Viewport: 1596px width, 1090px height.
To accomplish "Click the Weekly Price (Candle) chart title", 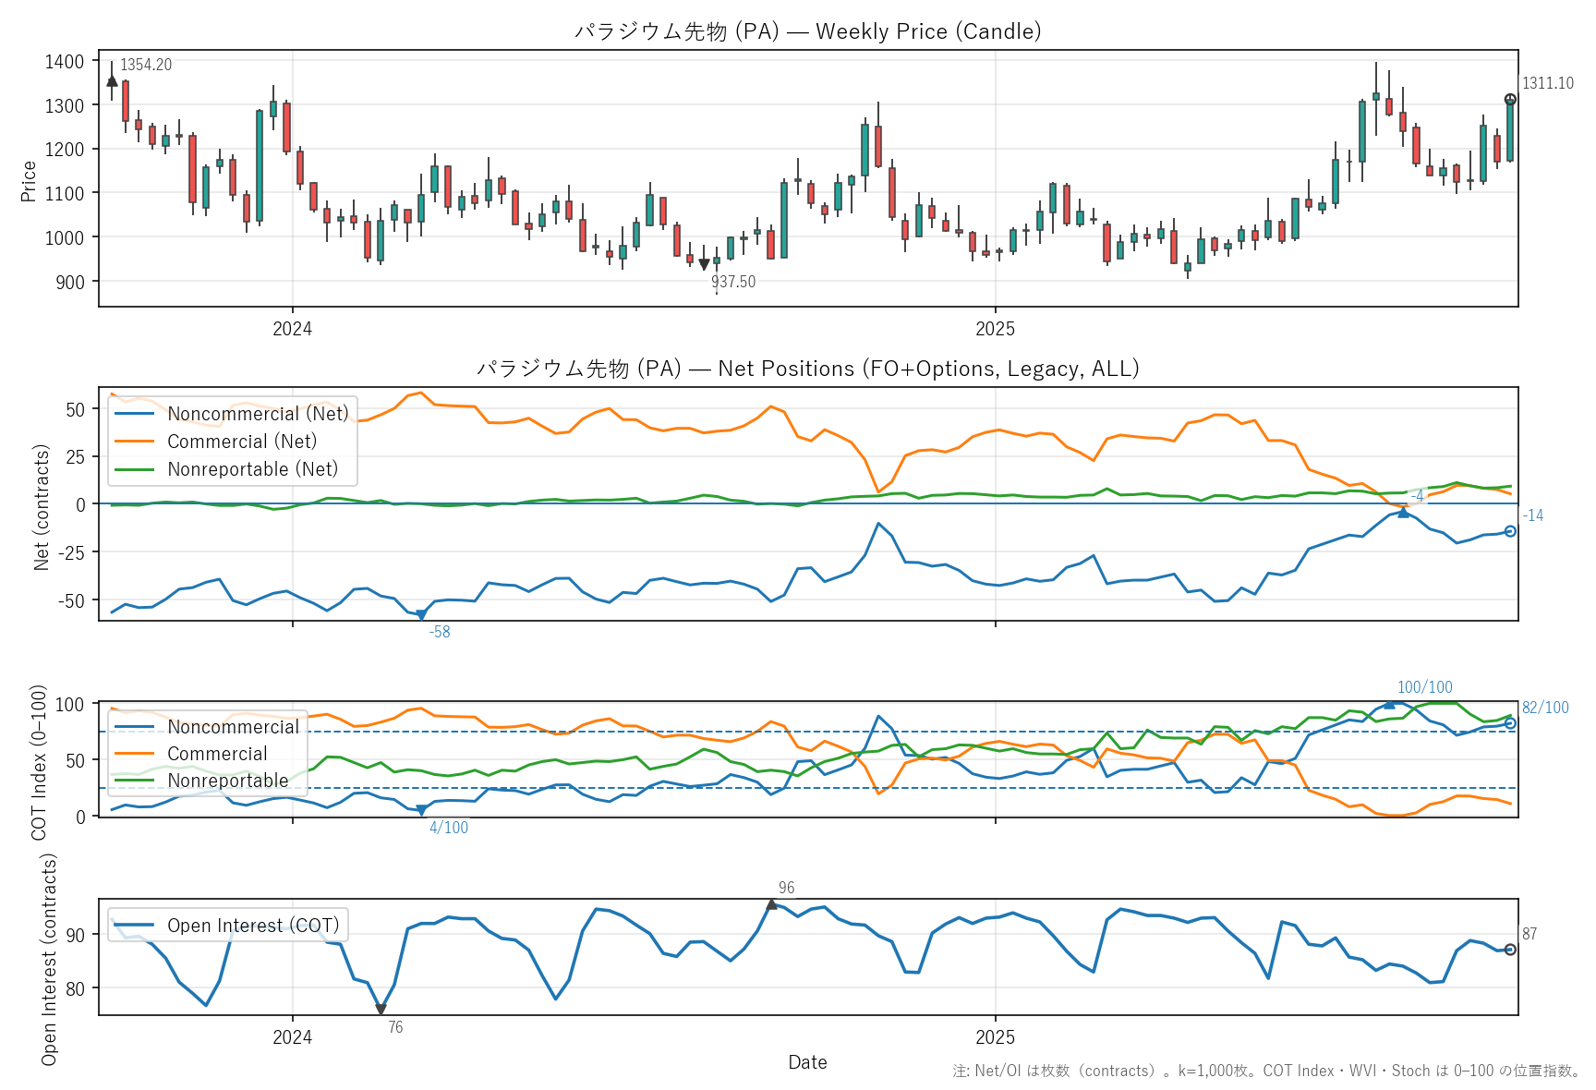I will click(x=807, y=31).
